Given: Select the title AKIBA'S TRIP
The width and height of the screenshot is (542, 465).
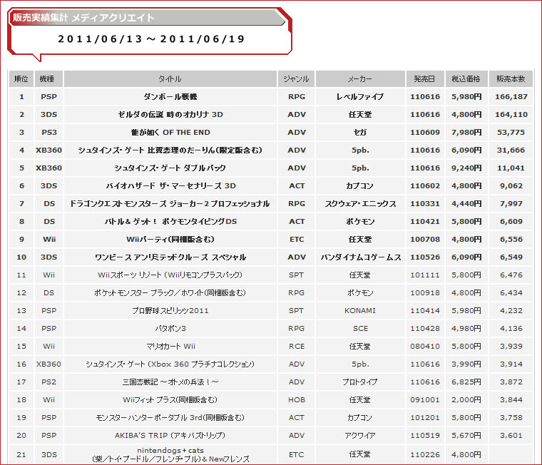Looking at the screenshot, I should click(x=170, y=436).
